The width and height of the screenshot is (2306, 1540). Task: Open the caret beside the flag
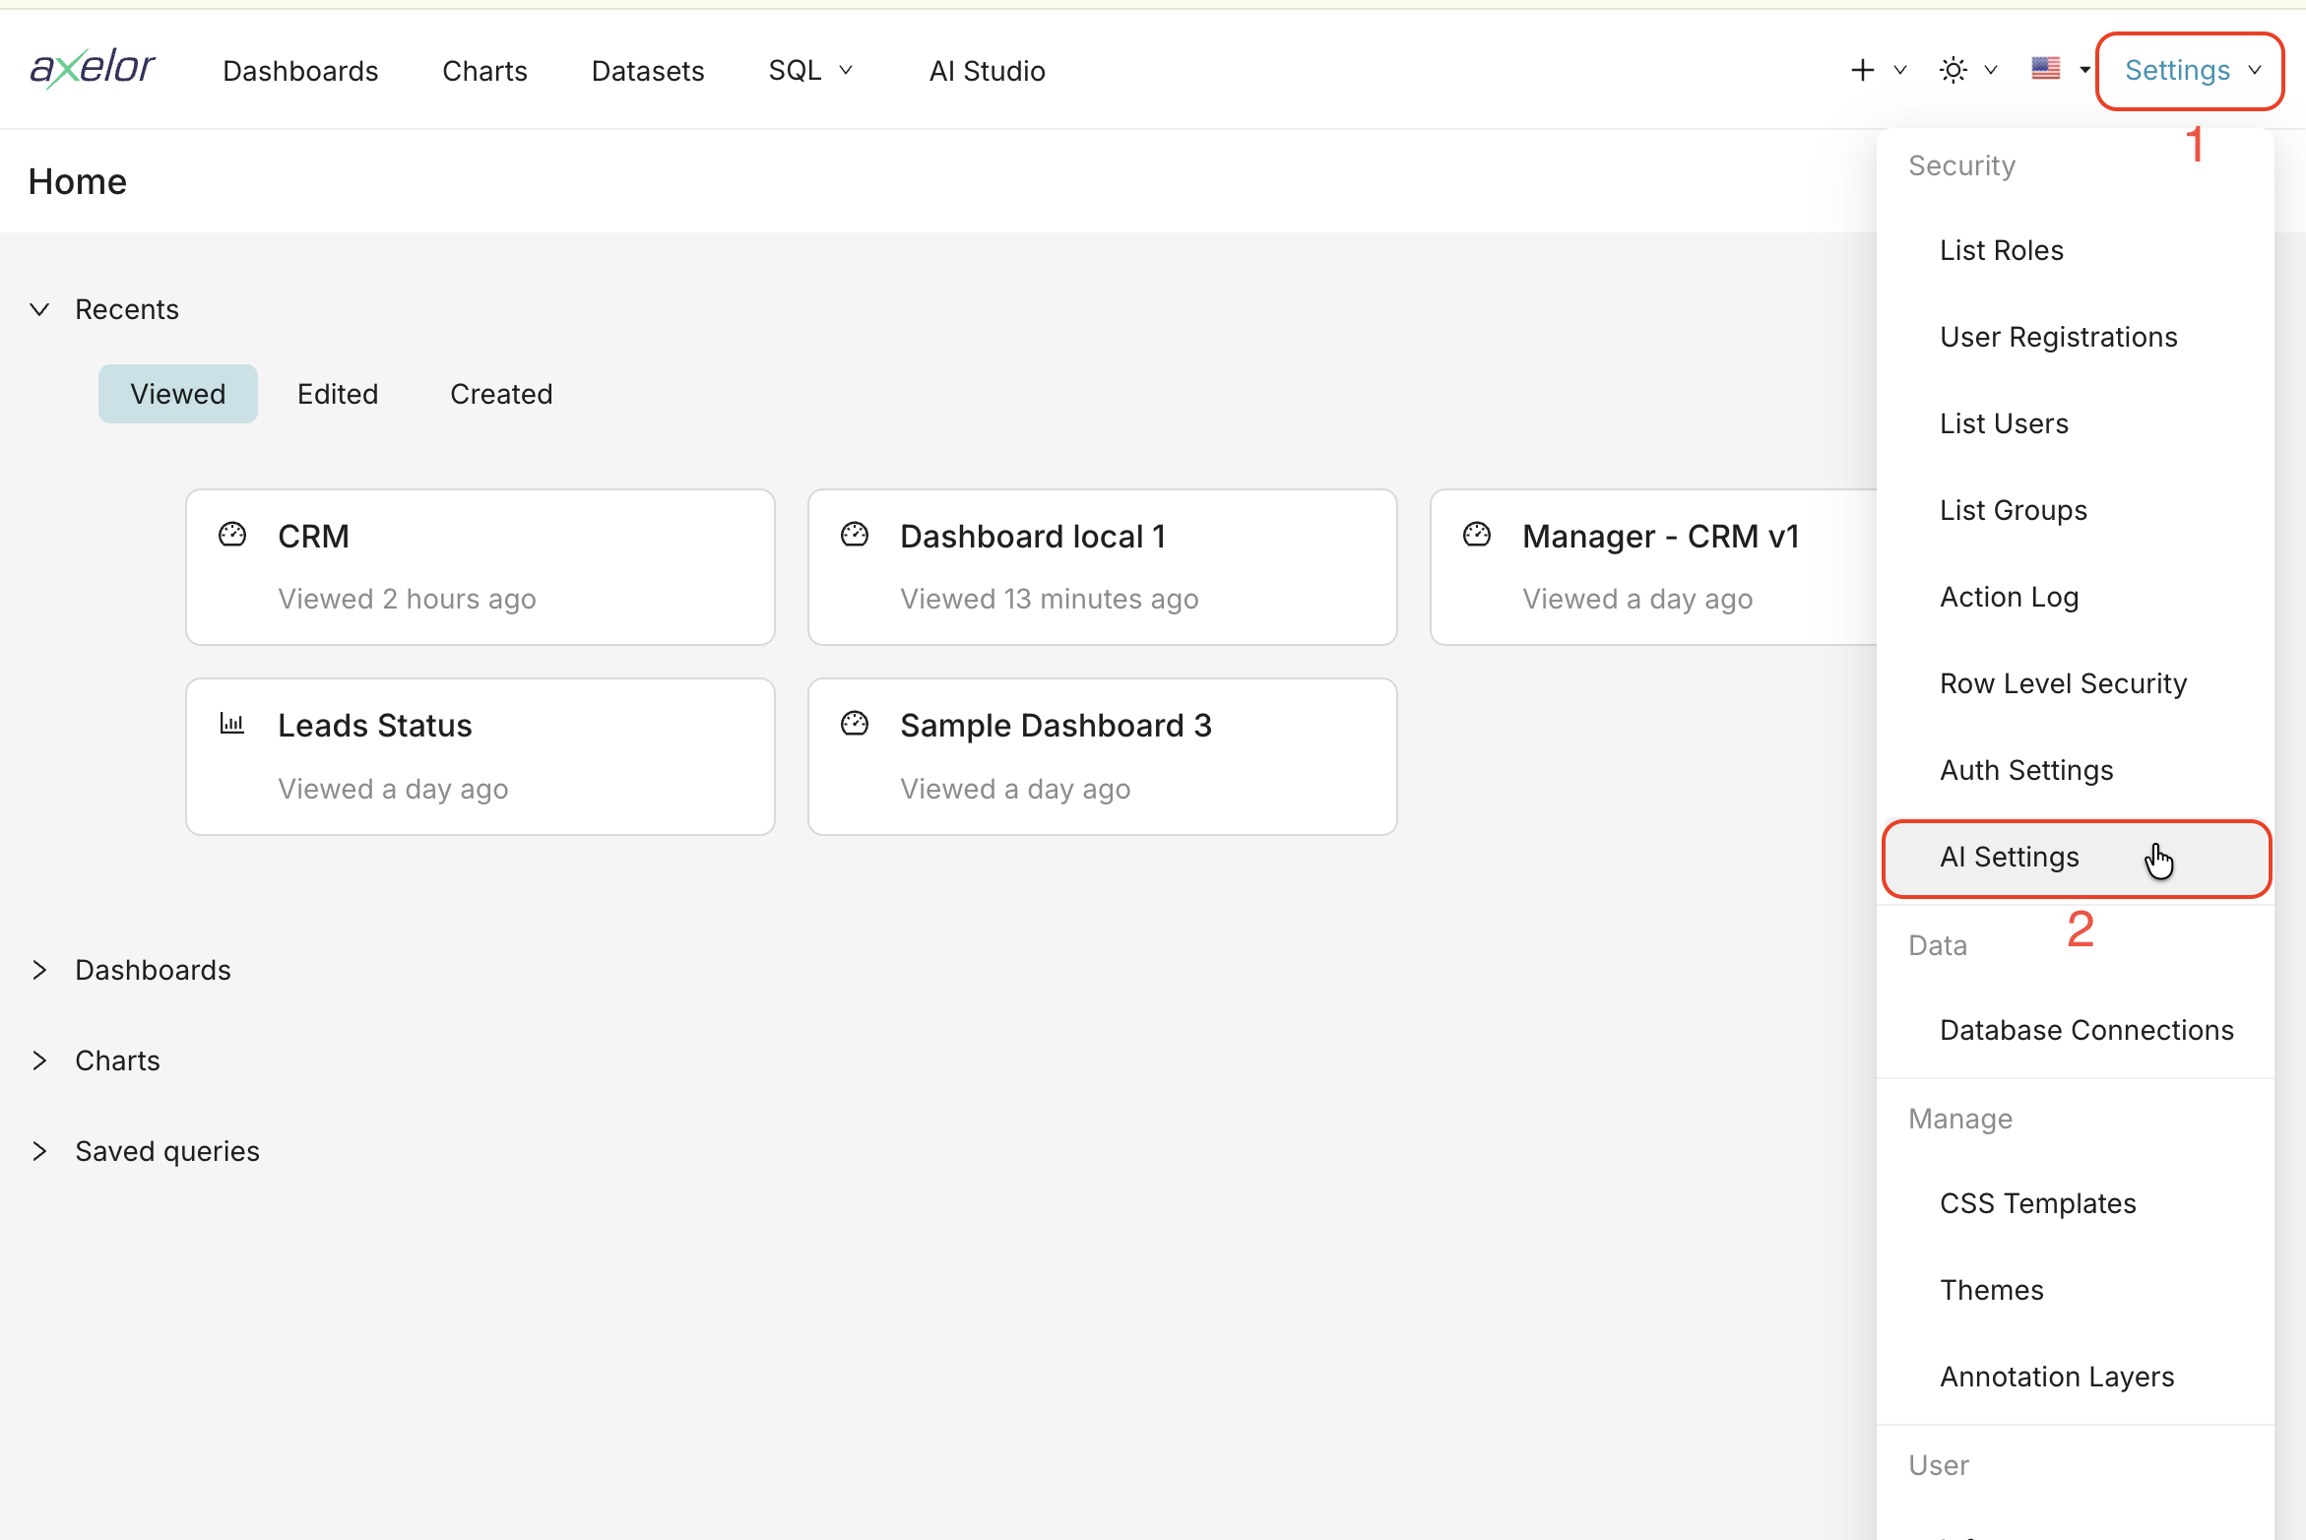(x=2083, y=70)
